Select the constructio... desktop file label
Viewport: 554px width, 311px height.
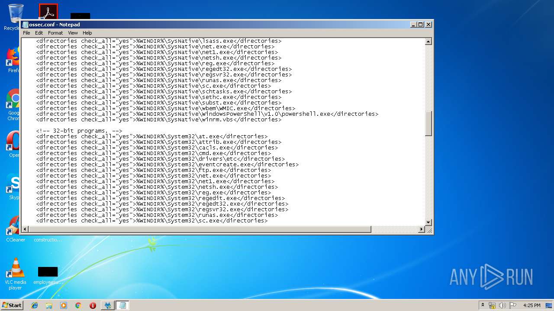pyautogui.click(x=48, y=240)
